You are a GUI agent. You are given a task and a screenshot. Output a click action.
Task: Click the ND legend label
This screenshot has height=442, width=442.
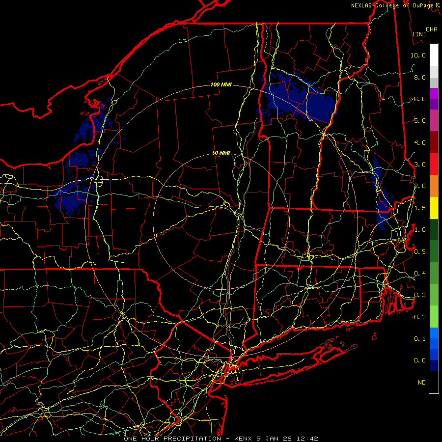422,383
